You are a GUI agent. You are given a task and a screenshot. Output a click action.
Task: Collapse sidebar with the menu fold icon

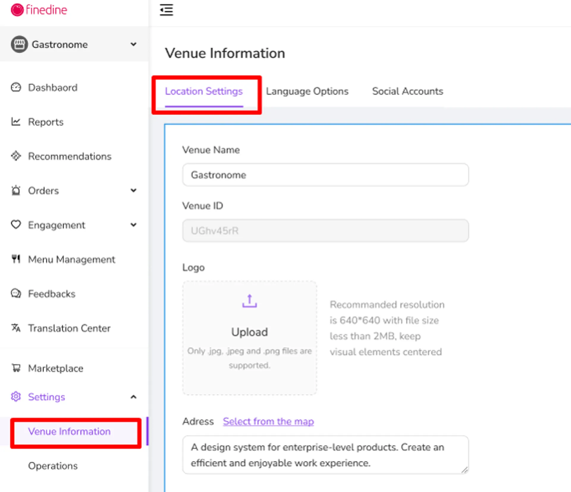[x=166, y=10]
